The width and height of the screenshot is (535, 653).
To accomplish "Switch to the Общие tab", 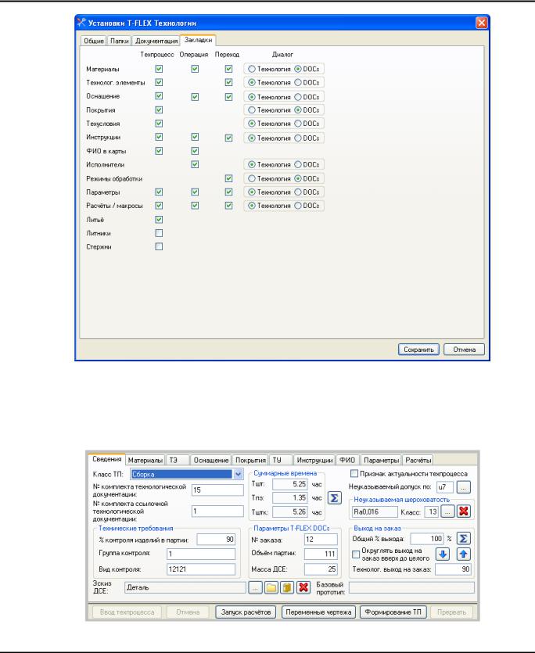I will [x=94, y=41].
